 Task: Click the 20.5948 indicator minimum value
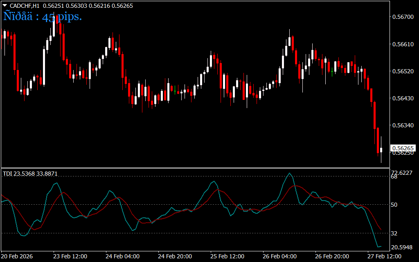[x=402, y=247]
